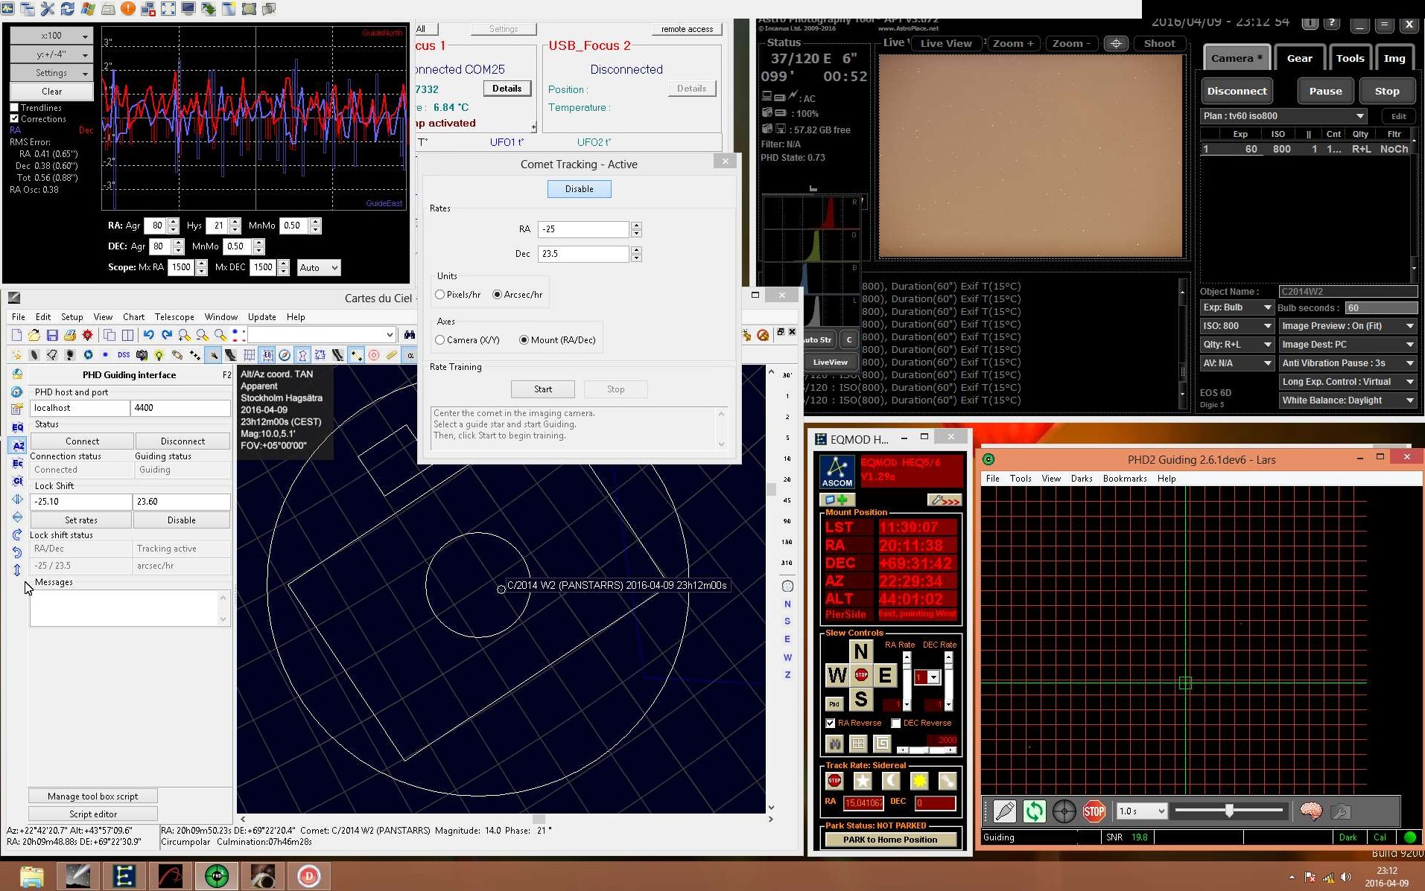Click EQMOD slew stop icon between W and E
Image resolution: width=1425 pixels, height=891 pixels.
point(861,675)
